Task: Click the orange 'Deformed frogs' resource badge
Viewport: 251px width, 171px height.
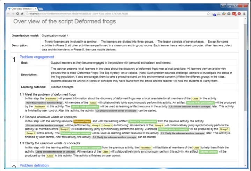Action: [x=82, y=121]
